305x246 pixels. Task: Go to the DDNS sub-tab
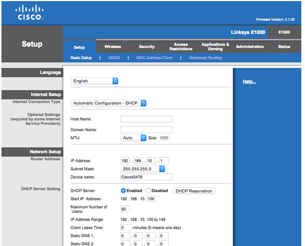[x=114, y=58]
